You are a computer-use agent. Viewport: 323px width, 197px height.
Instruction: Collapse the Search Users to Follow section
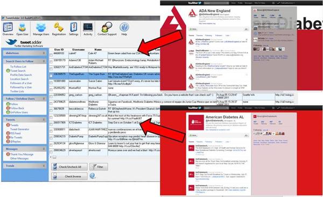(x=44, y=61)
